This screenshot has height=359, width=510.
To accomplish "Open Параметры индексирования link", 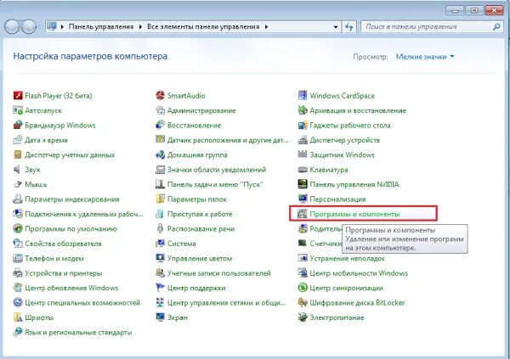I will (x=72, y=199).
